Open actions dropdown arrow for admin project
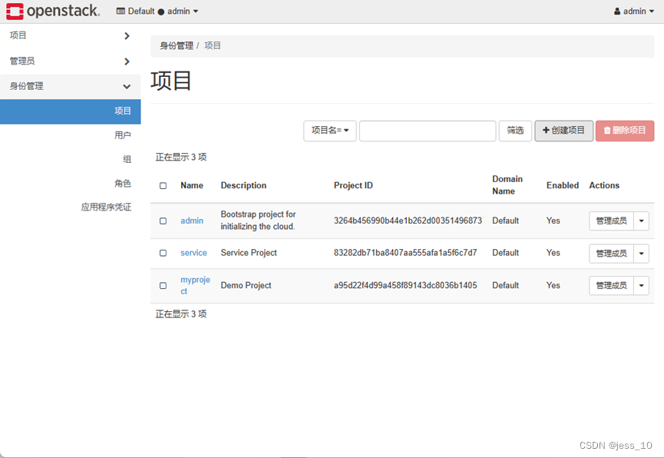Screen dimensions: 664x458 641,221
